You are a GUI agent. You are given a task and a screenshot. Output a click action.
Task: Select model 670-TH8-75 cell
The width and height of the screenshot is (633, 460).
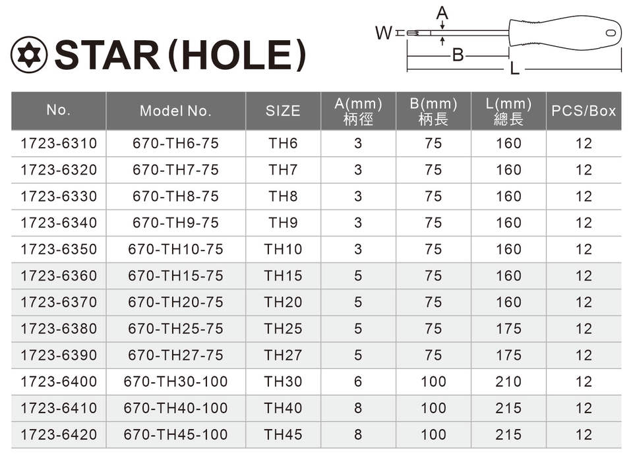click(175, 196)
